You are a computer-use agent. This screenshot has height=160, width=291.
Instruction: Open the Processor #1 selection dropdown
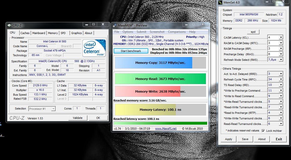(x=53, y=109)
